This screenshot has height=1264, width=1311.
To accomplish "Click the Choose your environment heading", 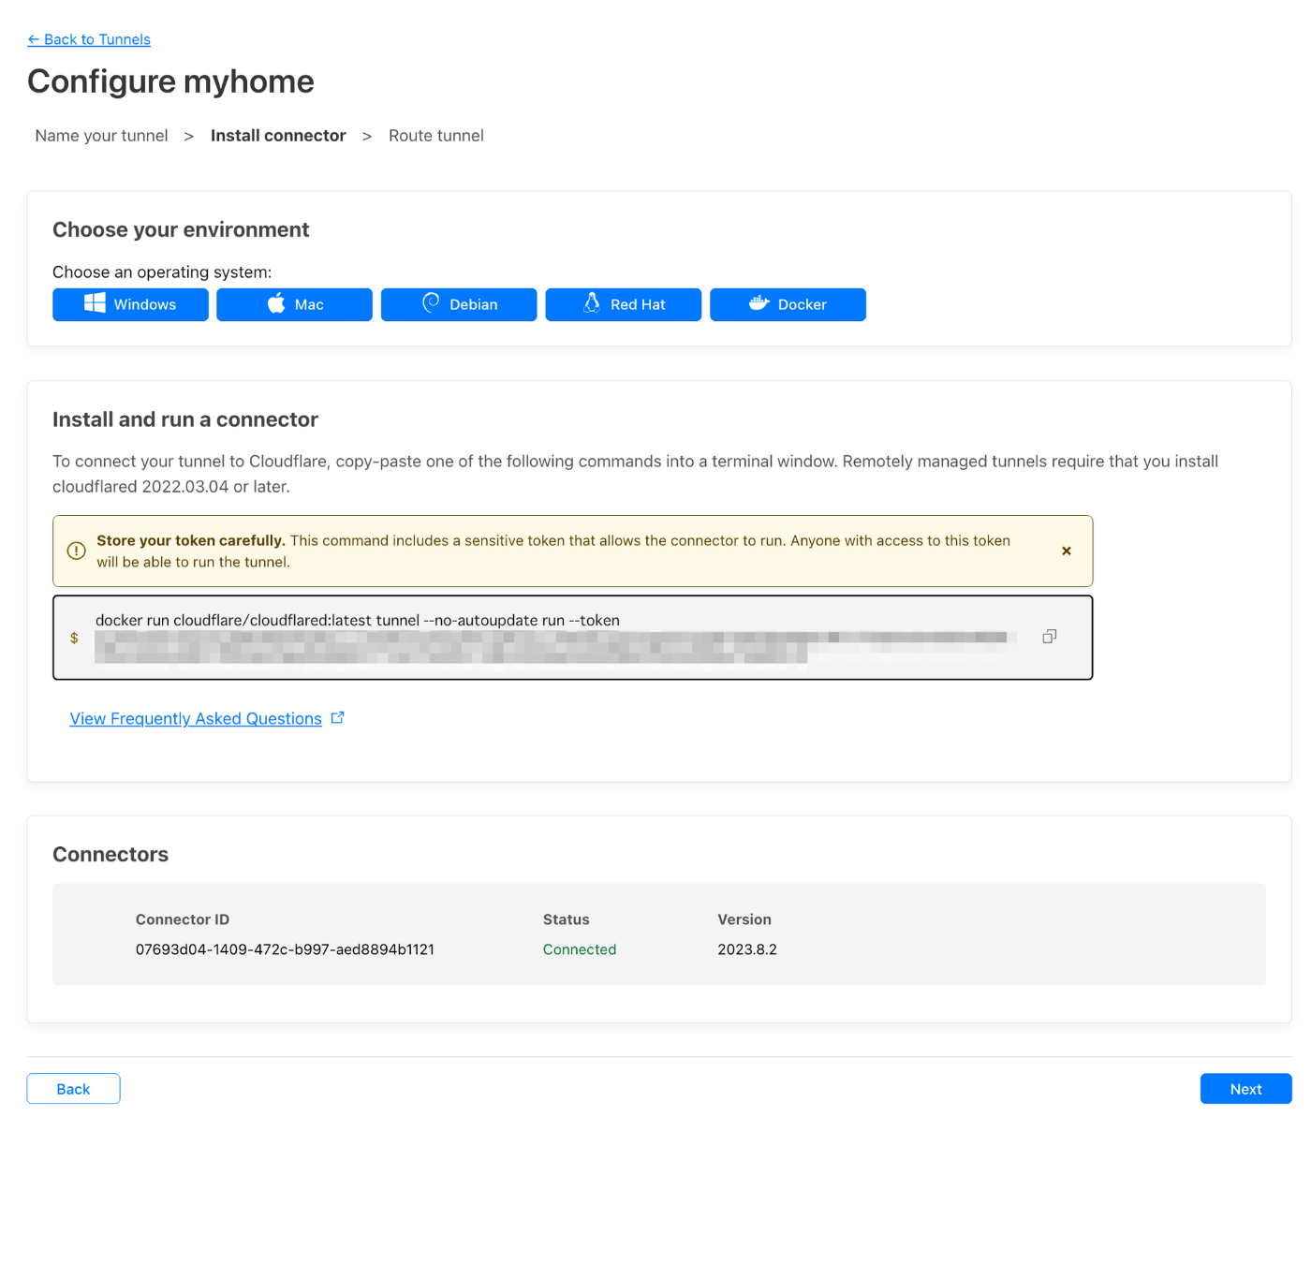I will 181,229.
